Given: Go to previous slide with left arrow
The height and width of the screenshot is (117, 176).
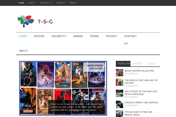Looking at the screenshot, I should coord(21,88).
